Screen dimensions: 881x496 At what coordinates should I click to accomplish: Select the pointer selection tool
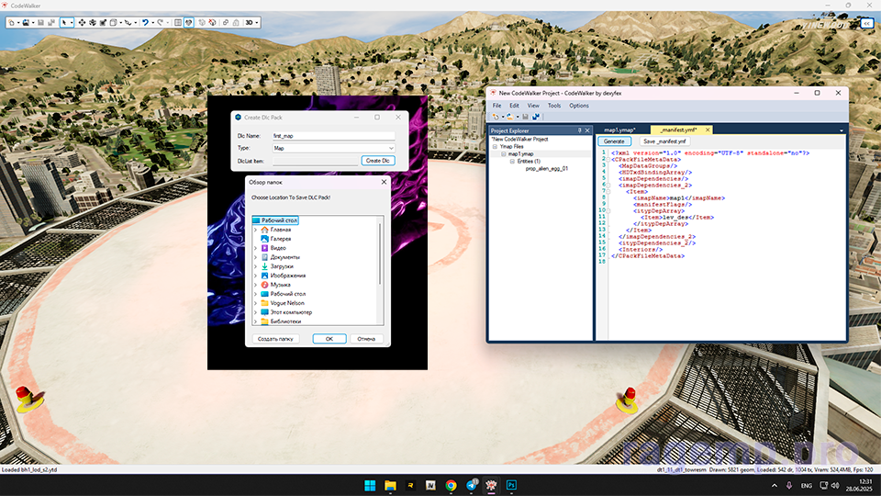coord(64,22)
